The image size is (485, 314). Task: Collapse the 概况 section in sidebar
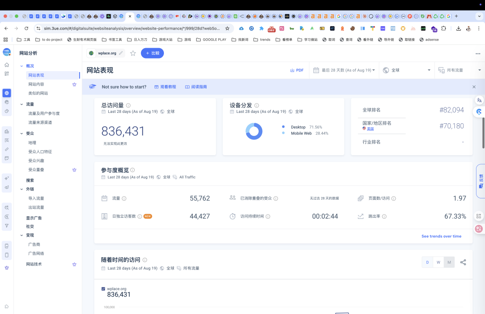coord(22,66)
